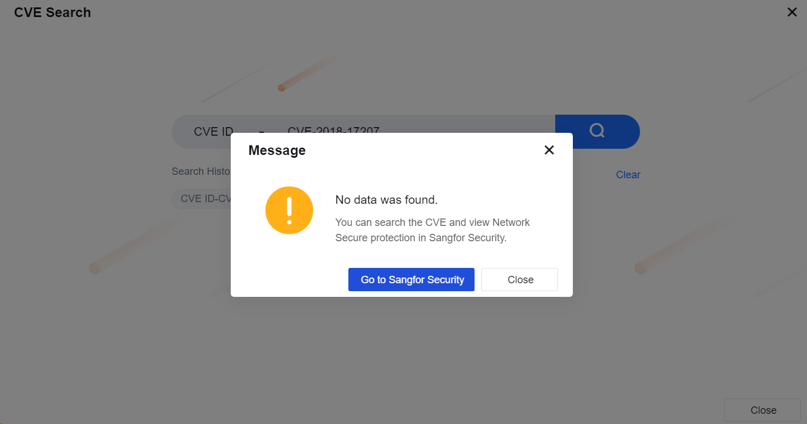
Task: Click the Message dialog title
Action: (x=277, y=150)
